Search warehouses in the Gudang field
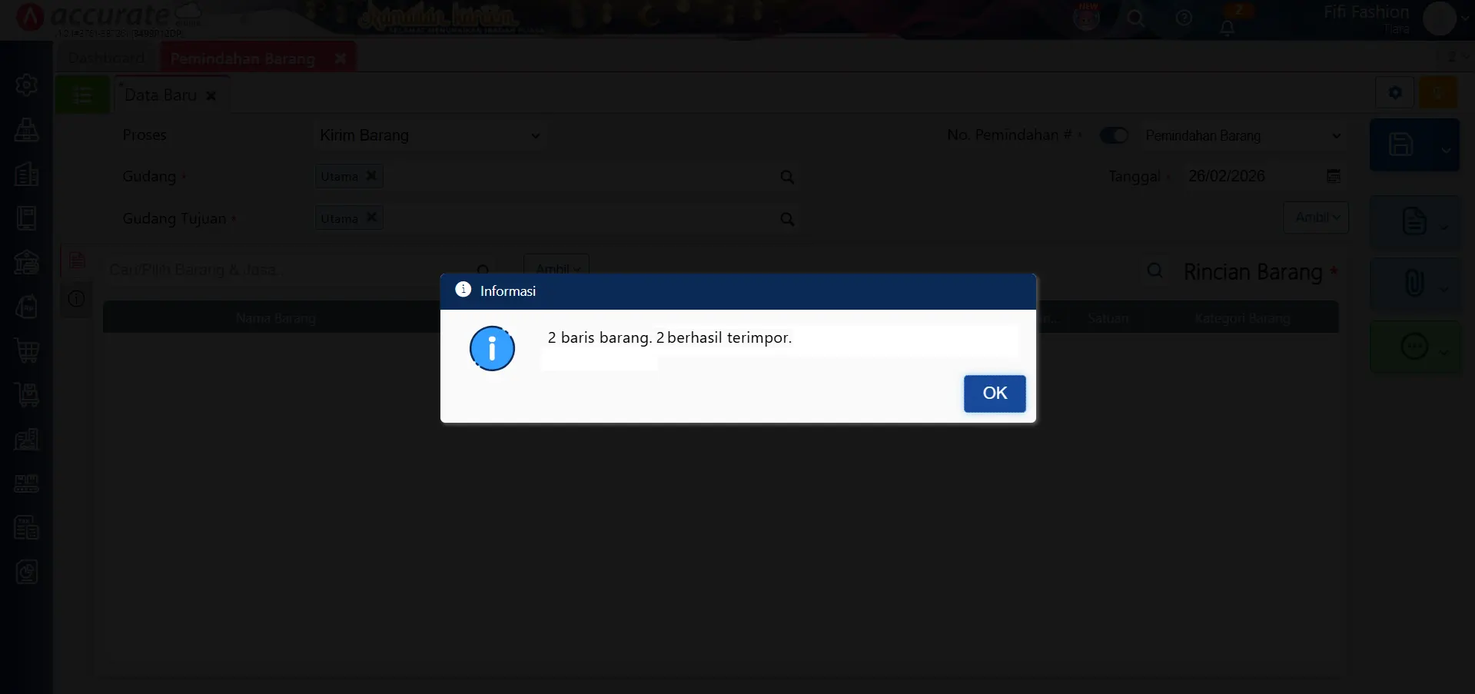This screenshot has width=1475, height=694. 787,177
